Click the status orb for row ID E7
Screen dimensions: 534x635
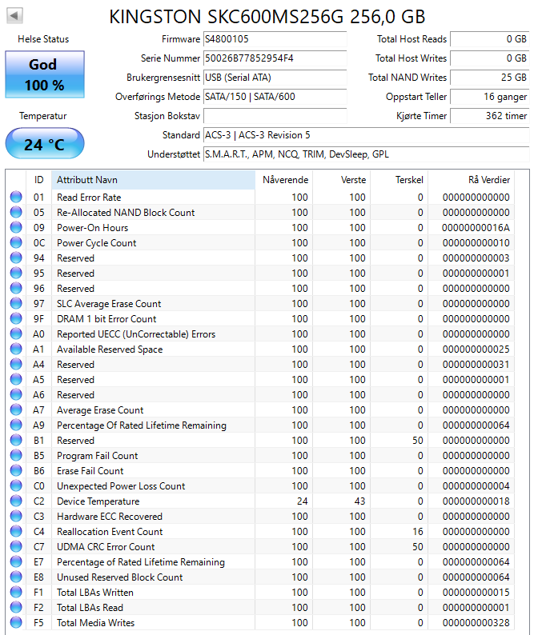(x=16, y=561)
